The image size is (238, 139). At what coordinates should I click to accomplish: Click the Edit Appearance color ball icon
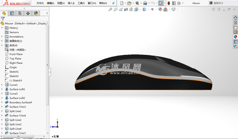pyautogui.click(x=160, y=9)
